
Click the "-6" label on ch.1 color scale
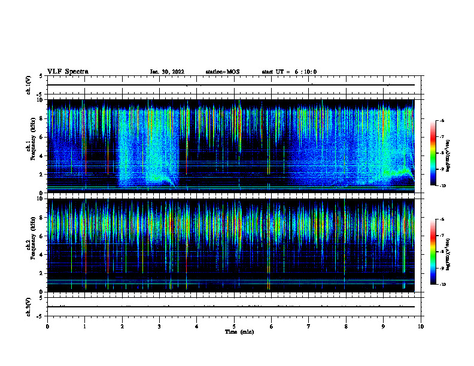point(442,121)
